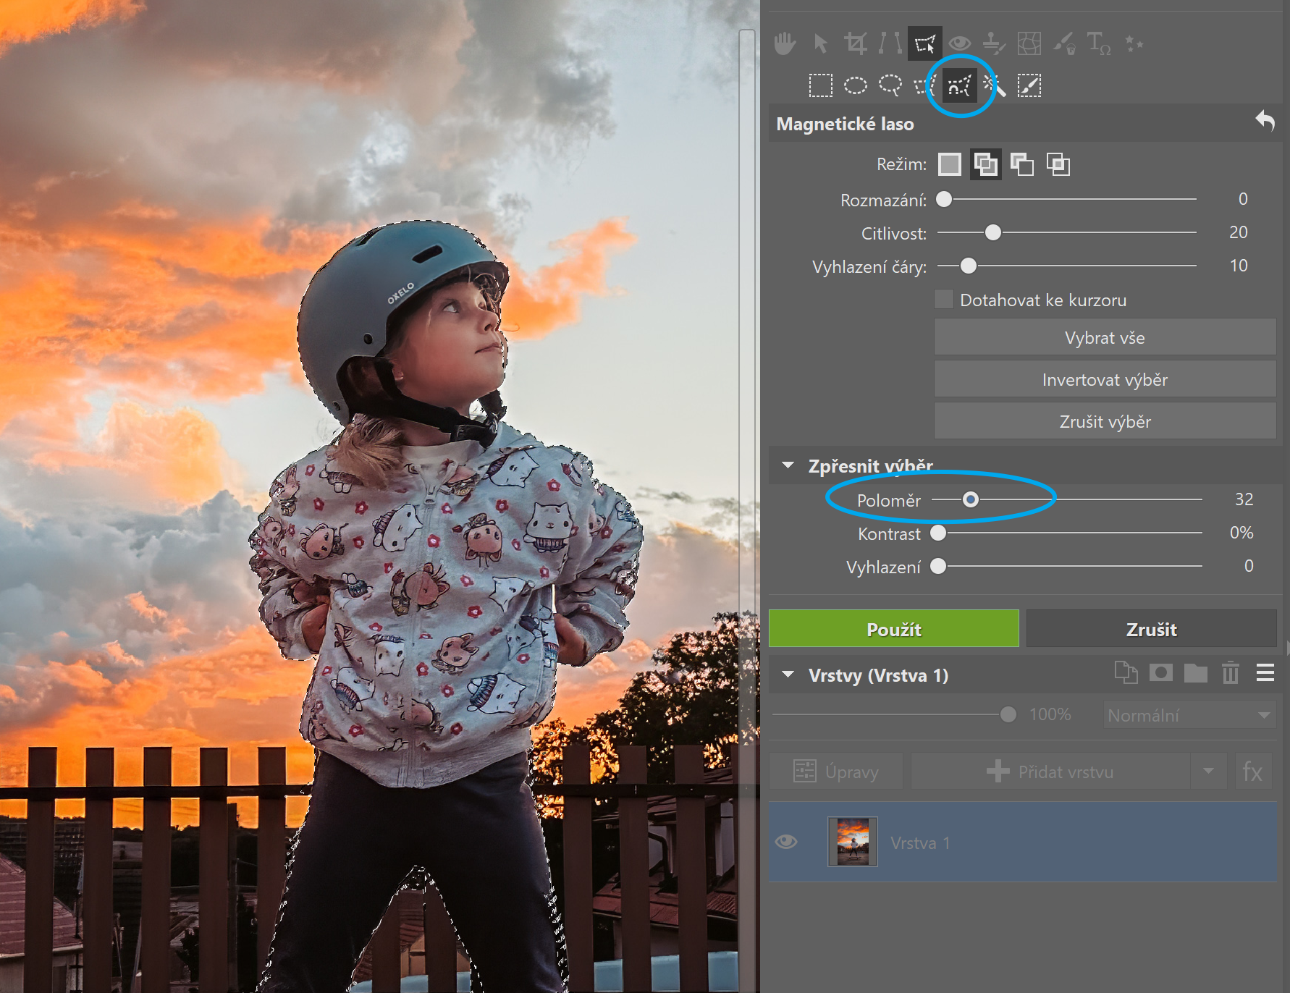Delete layer with the trash icon

coord(1230,674)
